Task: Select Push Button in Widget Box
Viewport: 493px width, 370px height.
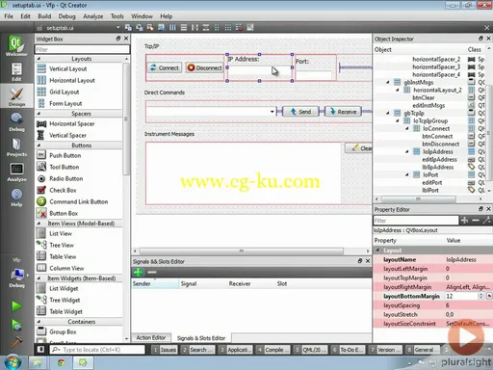Action: tap(65, 155)
